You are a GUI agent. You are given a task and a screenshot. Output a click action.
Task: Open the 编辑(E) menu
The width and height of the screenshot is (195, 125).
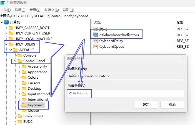pos(20,10)
